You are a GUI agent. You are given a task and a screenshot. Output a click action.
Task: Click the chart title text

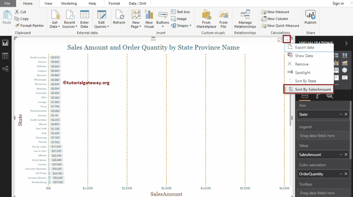[153, 47]
